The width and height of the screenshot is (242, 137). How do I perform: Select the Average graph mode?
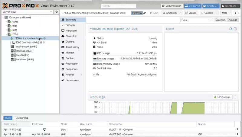[x=233, y=20]
